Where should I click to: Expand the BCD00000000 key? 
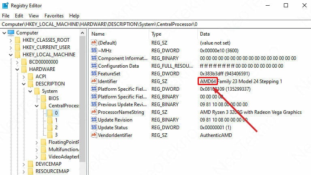[x=17, y=62]
